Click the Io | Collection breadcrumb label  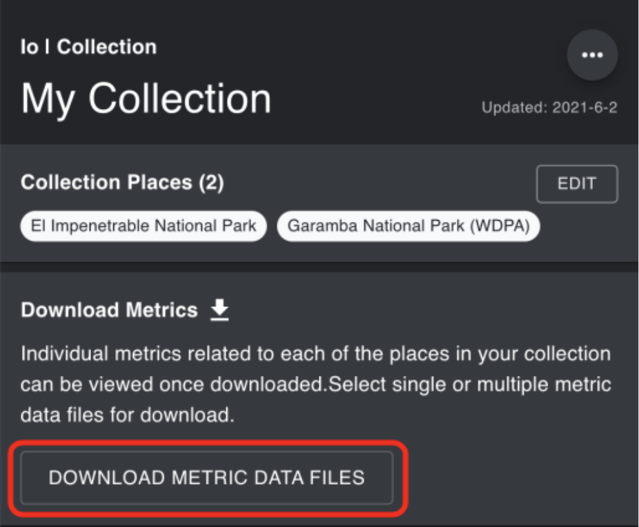click(89, 47)
